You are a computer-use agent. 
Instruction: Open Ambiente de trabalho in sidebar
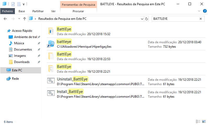pos(25,37)
